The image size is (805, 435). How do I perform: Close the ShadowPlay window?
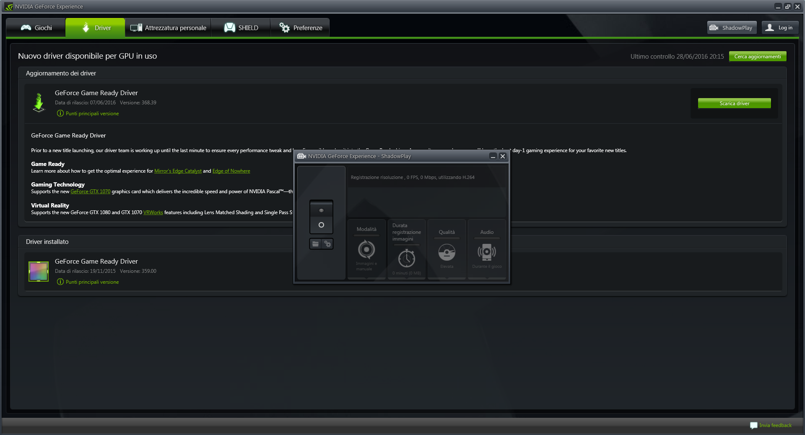tap(503, 156)
